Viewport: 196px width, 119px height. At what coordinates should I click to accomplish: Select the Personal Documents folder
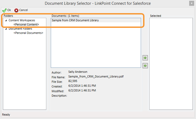(28, 33)
